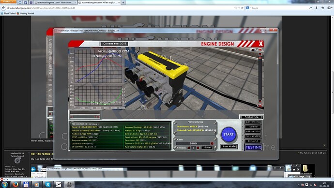Save the engine revision
This screenshot has height=188, width=334.
[207, 148]
